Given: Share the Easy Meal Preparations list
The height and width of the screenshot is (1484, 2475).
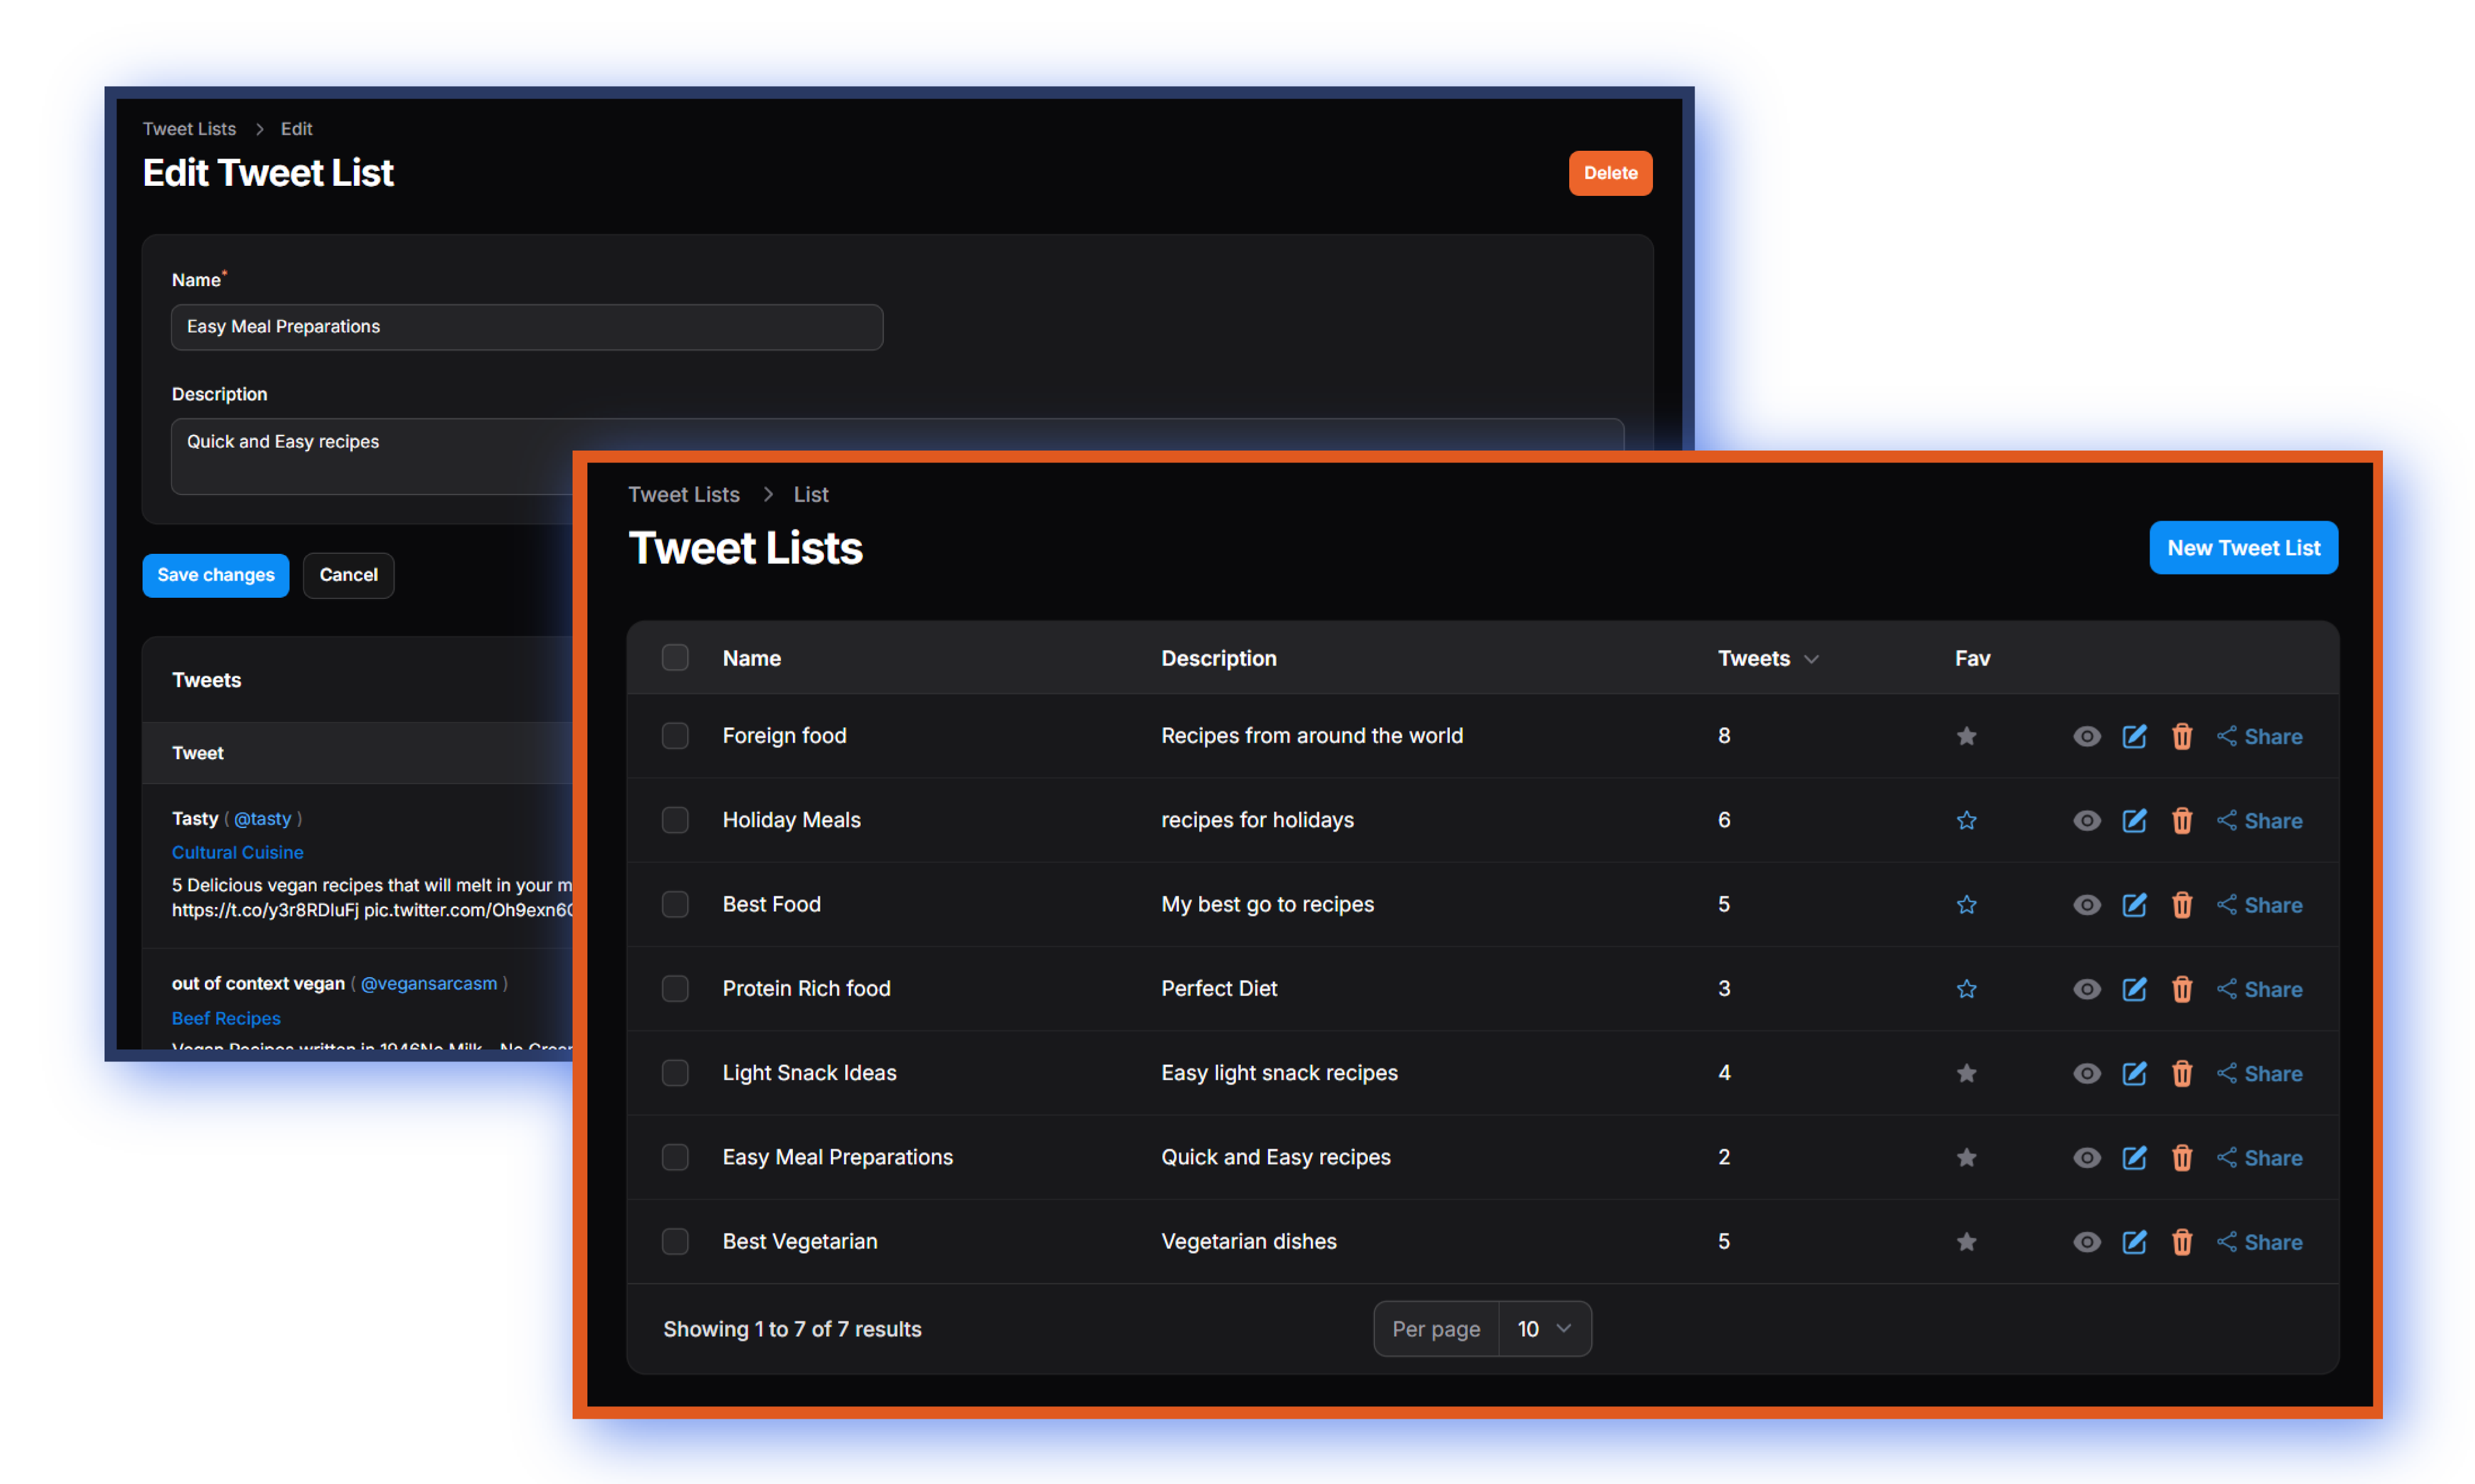Looking at the screenshot, I should (2259, 1157).
